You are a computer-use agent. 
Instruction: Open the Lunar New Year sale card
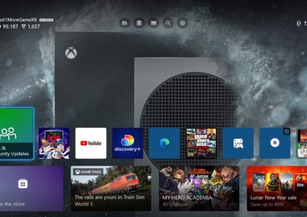click(x=277, y=188)
